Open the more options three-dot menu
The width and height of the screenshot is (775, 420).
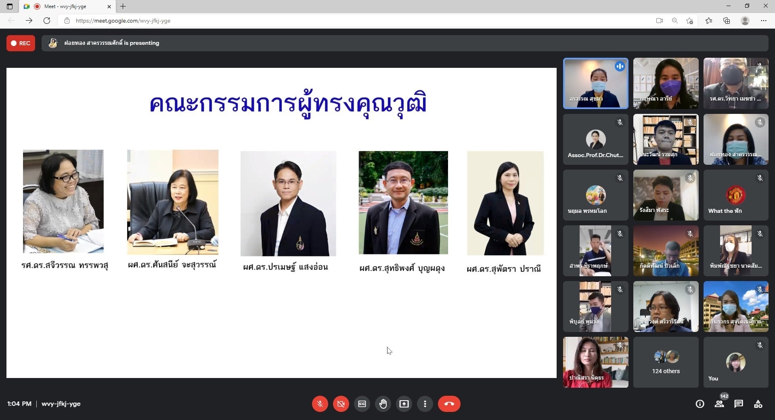[x=425, y=404]
